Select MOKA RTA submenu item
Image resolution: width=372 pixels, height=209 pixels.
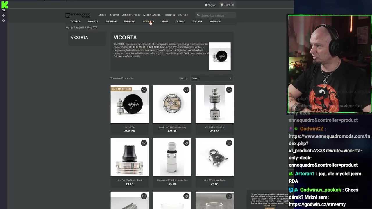tap(148, 21)
